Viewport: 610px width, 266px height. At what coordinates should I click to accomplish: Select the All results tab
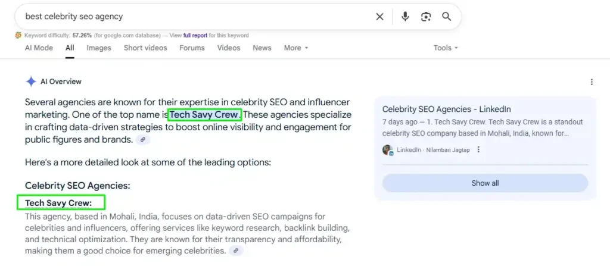pyautogui.click(x=70, y=48)
